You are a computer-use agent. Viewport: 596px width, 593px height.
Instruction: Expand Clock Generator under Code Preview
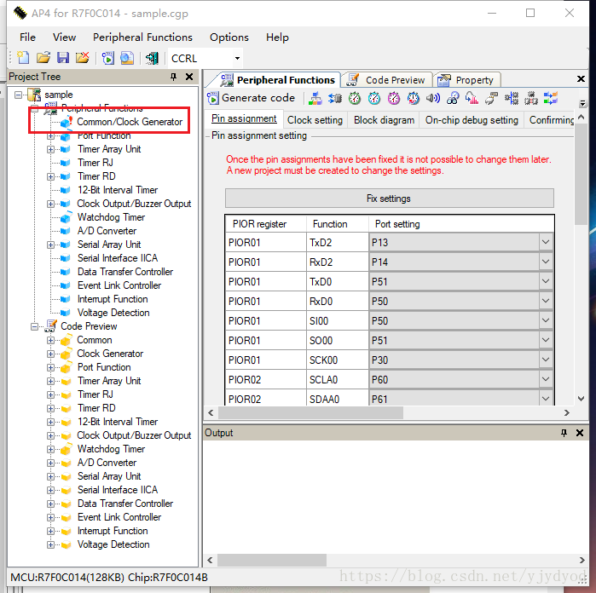click(x=50, y=354)
